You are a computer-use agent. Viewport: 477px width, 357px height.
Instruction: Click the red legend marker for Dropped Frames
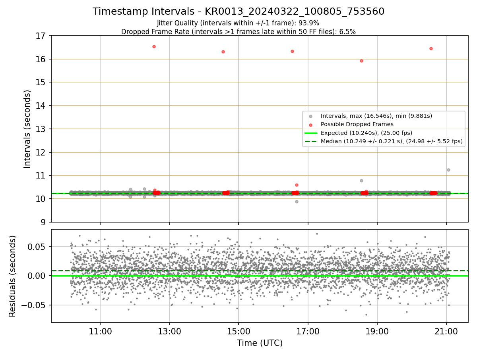310,125
